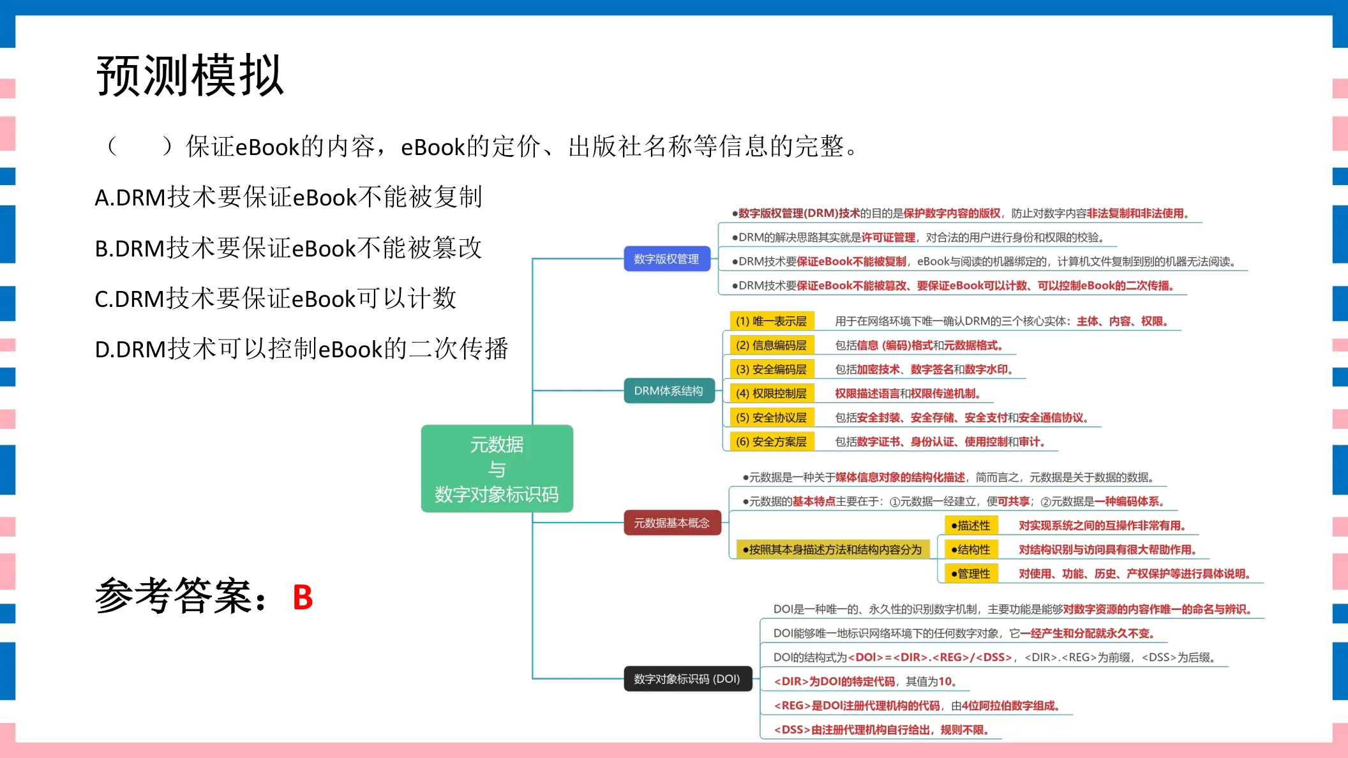Select option A.DRM技术要保证eBook不能被复制

(x=288, y=197)
